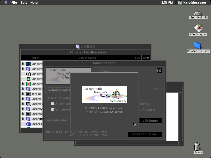This screenshot has height=158, width=211.
Task: Click the partially hidden This Scheme button
Action: point(150,121)
